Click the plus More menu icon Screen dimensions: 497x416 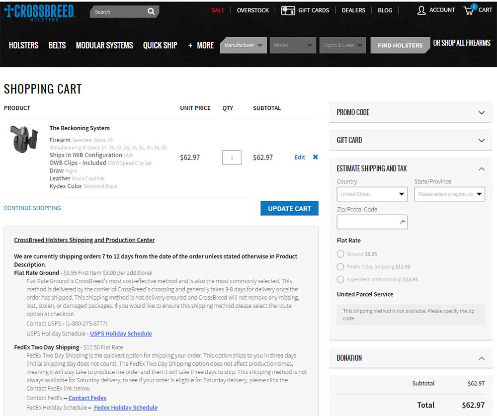pos(190,46)
